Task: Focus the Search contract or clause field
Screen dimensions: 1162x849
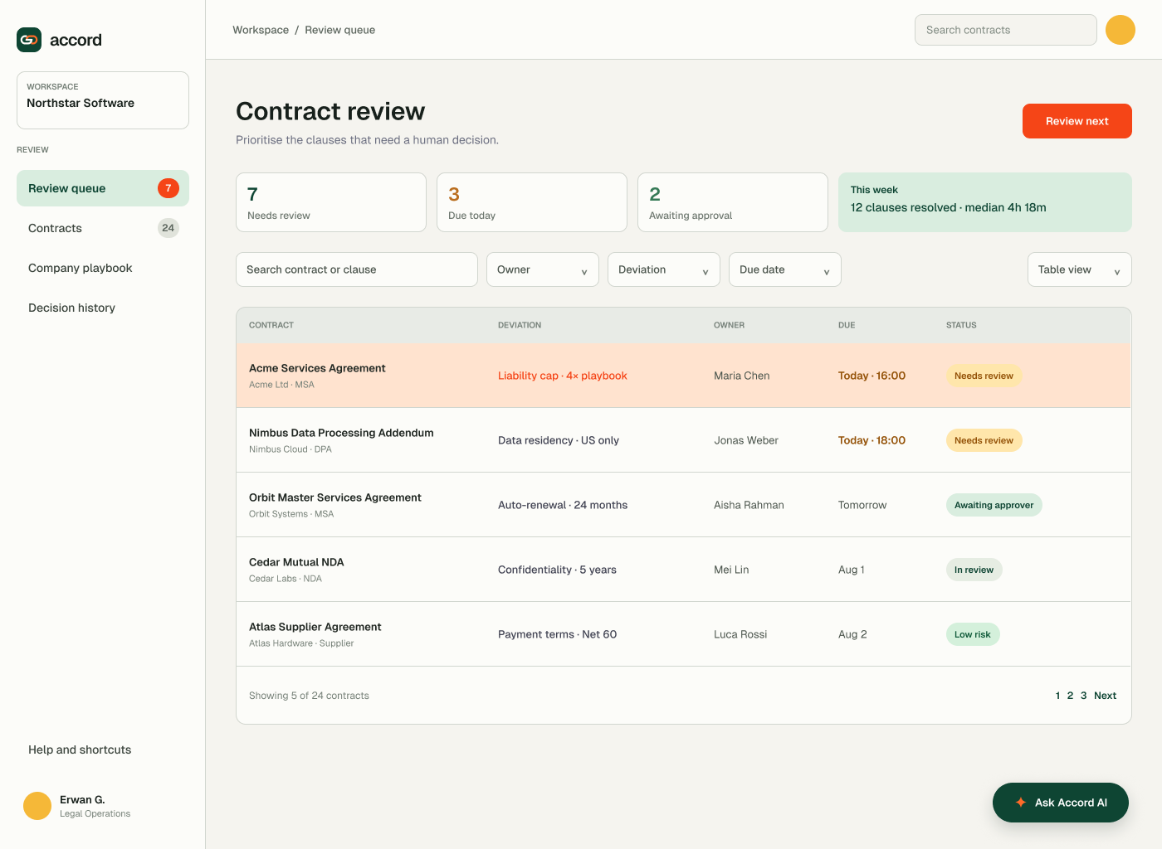Action: point(357,269)
